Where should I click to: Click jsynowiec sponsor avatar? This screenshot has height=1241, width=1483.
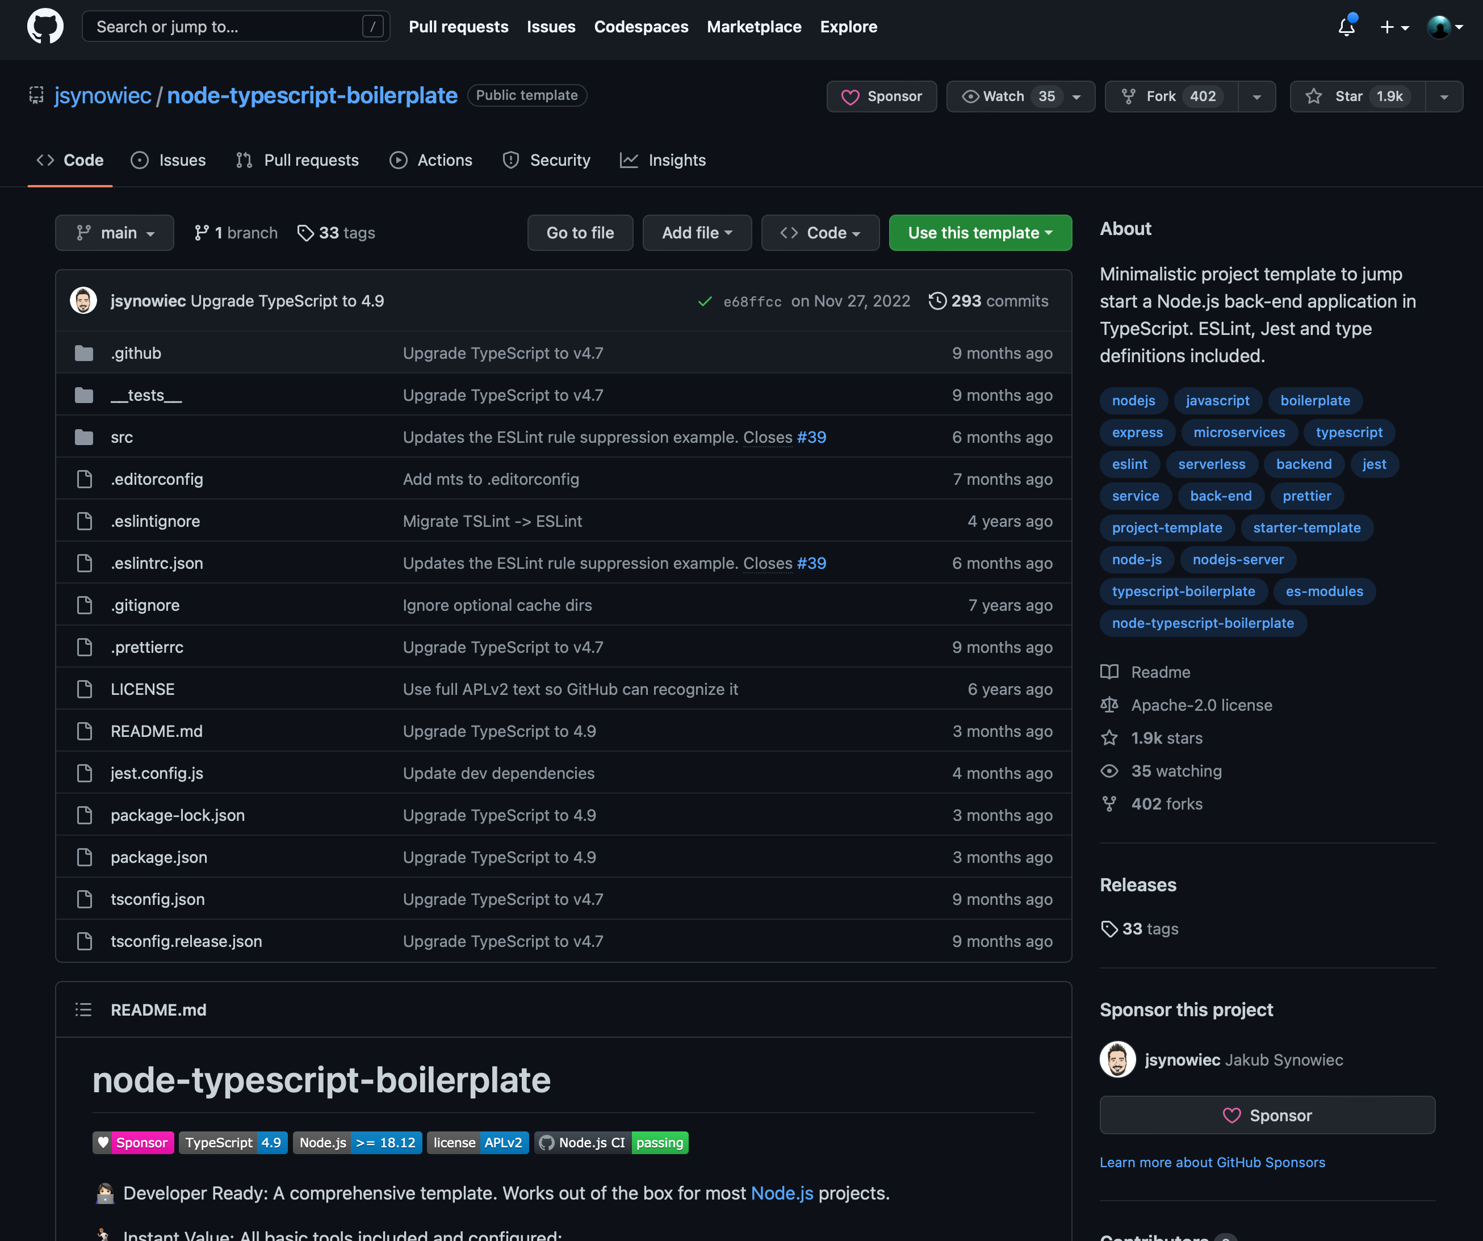(x=1117, y=1059)
